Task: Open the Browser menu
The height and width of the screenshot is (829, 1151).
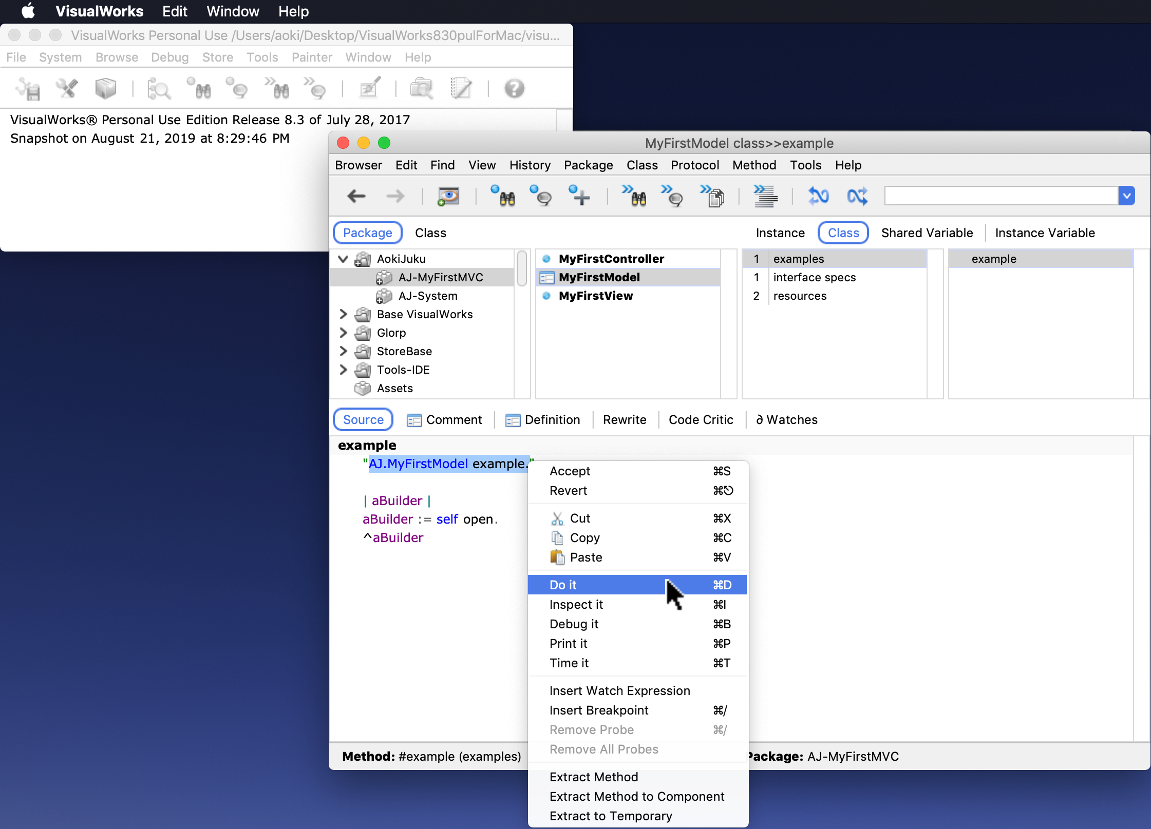Action: coord(358,165)
